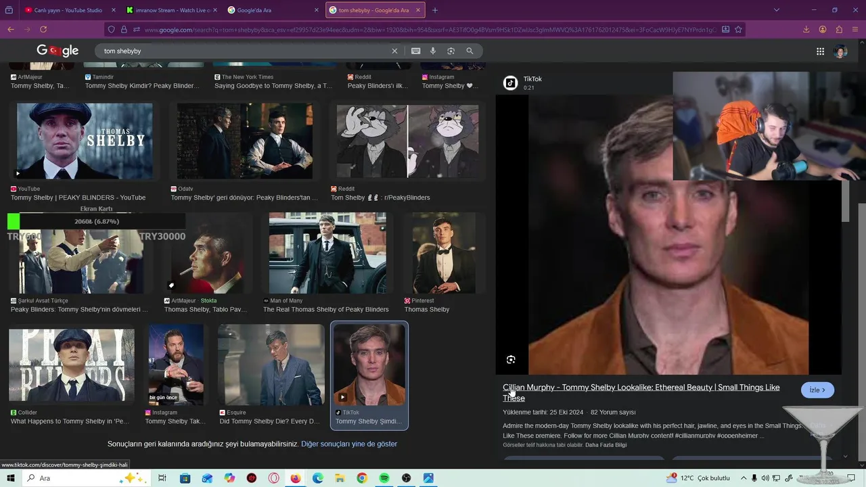Open the Pinterest Thomas Shelby thumbnail
The height and width of the screenshot is (487, 866).
[x=443, y=253]
